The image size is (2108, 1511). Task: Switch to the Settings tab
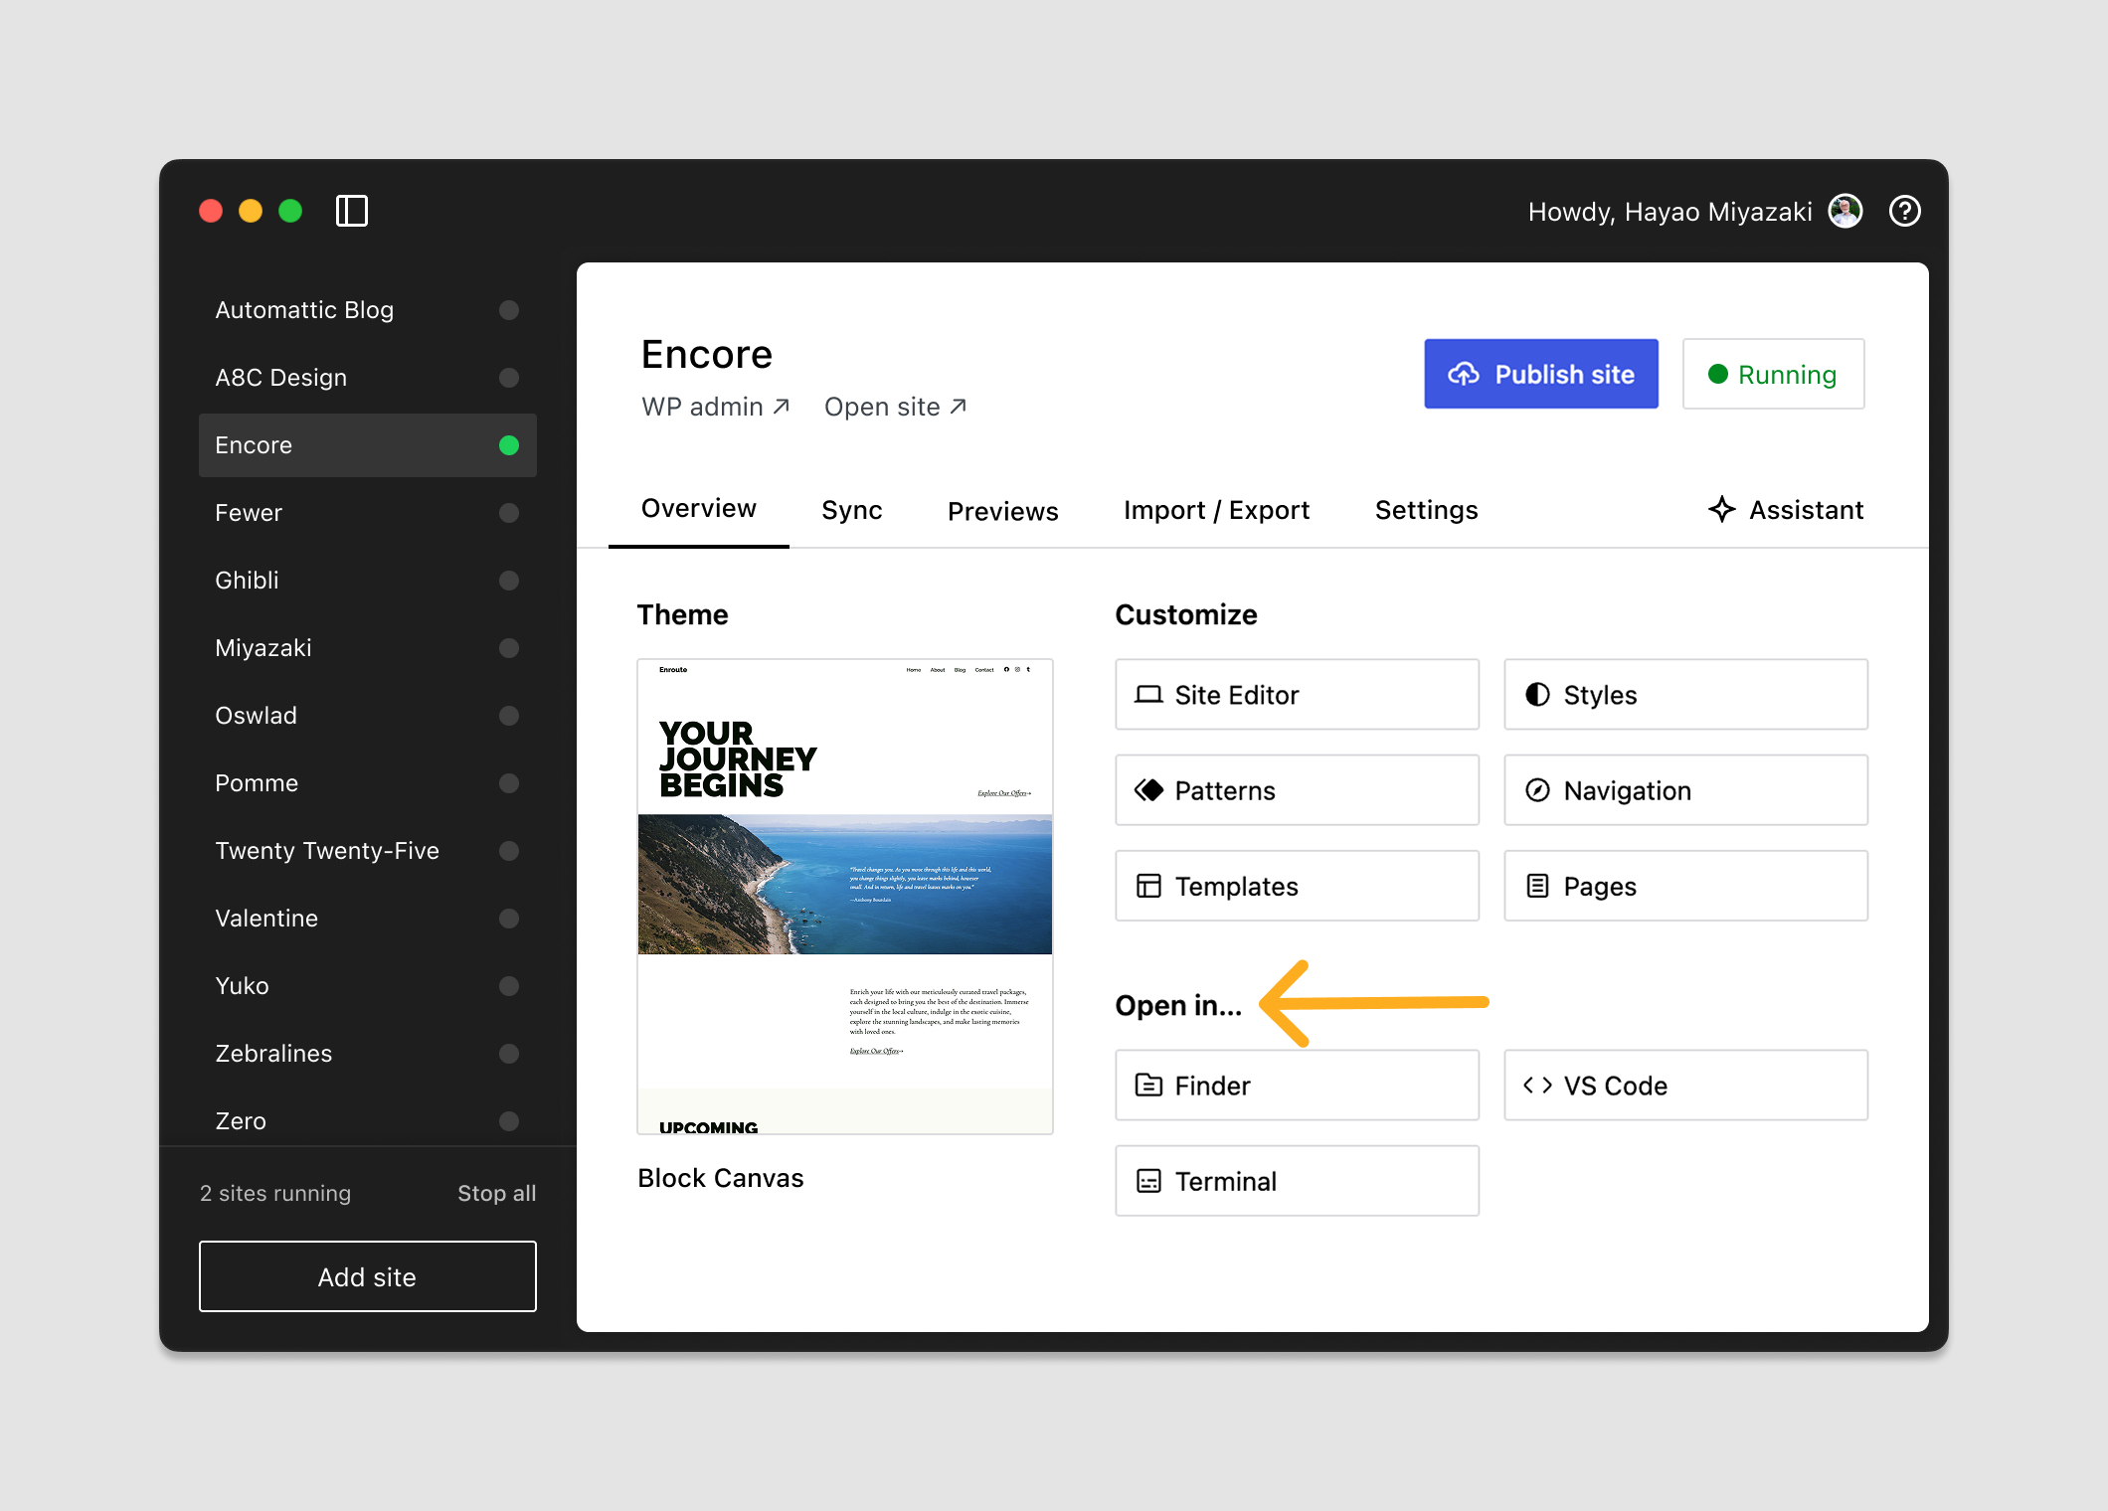(1426, 510)
